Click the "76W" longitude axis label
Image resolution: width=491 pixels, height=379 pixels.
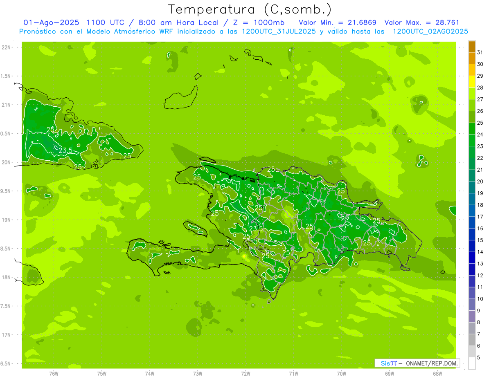54,373
